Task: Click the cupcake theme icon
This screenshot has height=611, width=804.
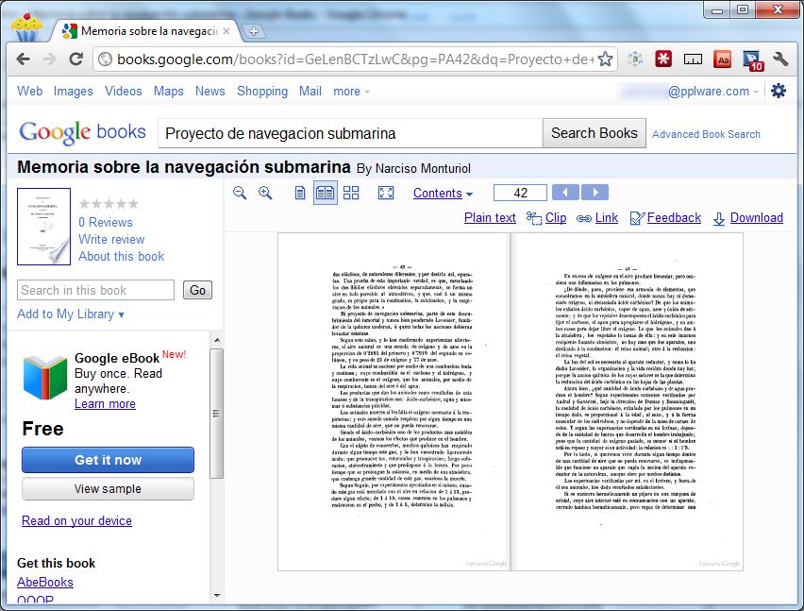Action: [26, 26]
